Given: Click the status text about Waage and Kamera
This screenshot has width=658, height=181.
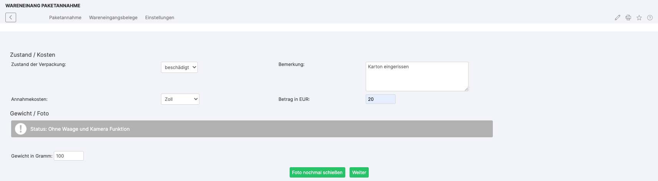Looking at the screenshot, I should (x=80, y=129).
